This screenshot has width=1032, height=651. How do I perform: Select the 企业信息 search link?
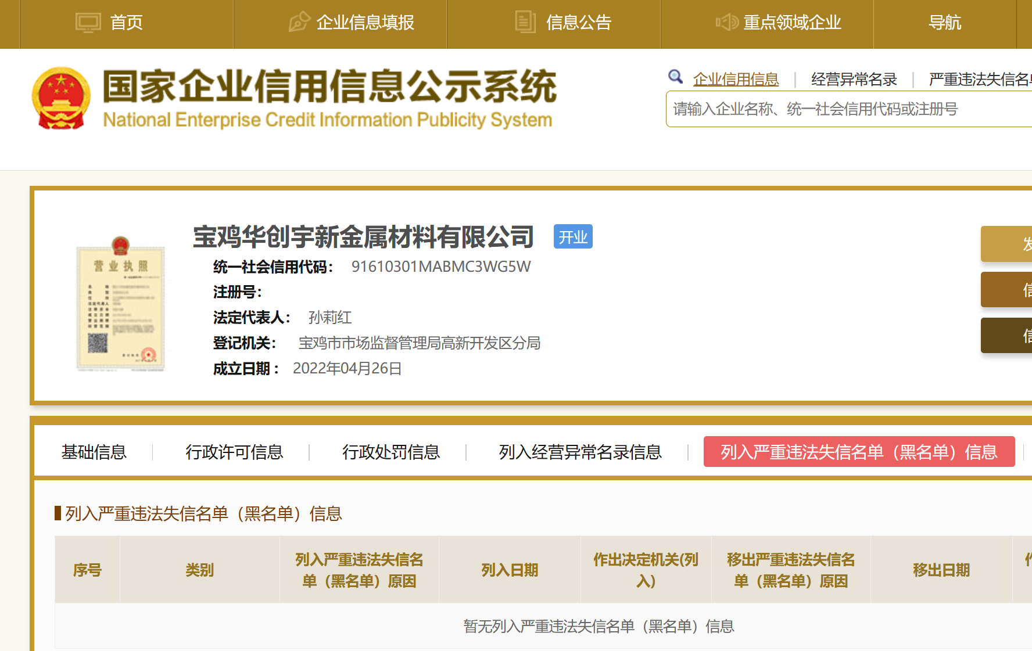736,80
